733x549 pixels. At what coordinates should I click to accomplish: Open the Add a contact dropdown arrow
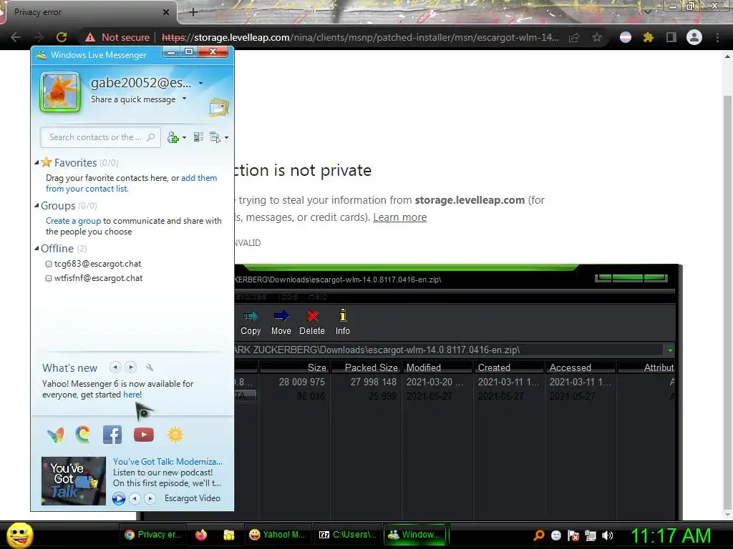tap(184, 138)
